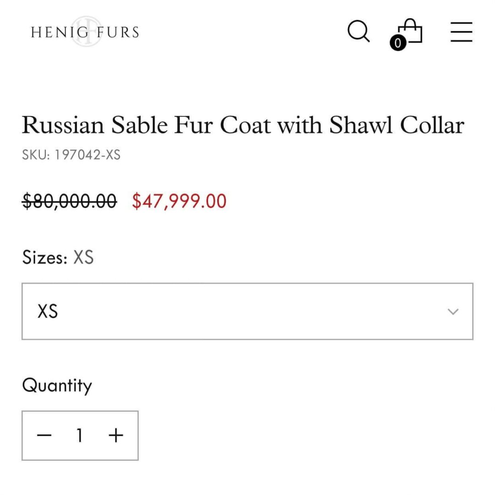Open the XS size dropdown
Viewport: 495px width, 495px height.
tap(247, 311)
